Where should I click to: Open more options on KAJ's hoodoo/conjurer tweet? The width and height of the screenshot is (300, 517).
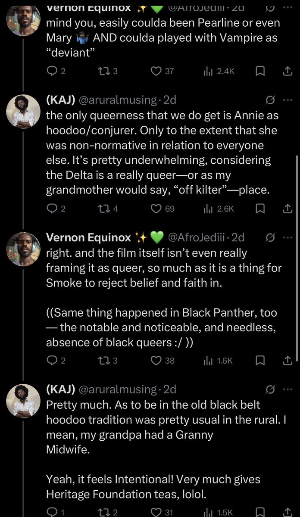[x=287, y=100]
